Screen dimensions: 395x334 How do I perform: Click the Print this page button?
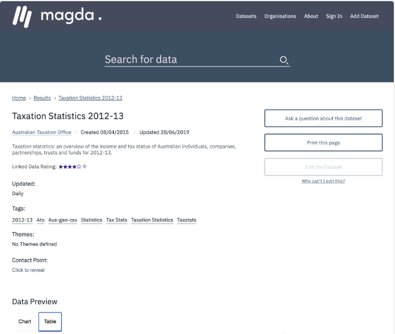pos(323,142)
